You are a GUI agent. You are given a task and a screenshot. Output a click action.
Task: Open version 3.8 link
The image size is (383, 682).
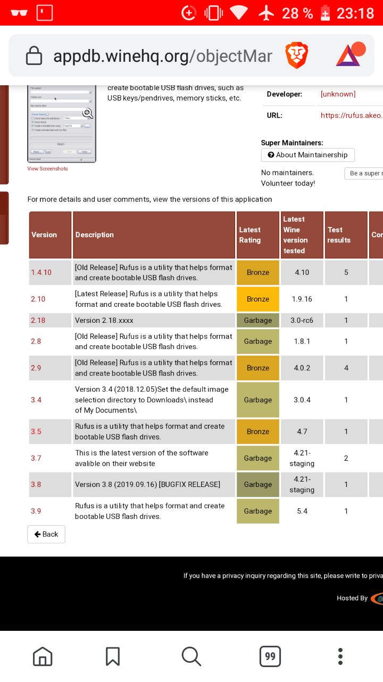coord(36,485)
